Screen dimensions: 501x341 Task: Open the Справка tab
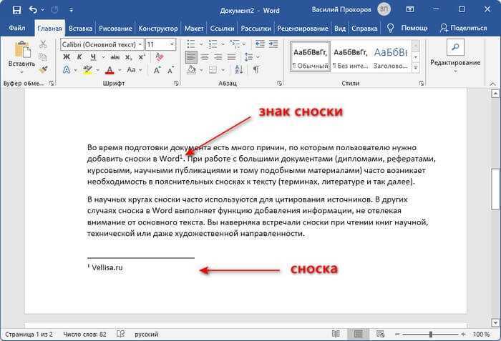point(364,29)
